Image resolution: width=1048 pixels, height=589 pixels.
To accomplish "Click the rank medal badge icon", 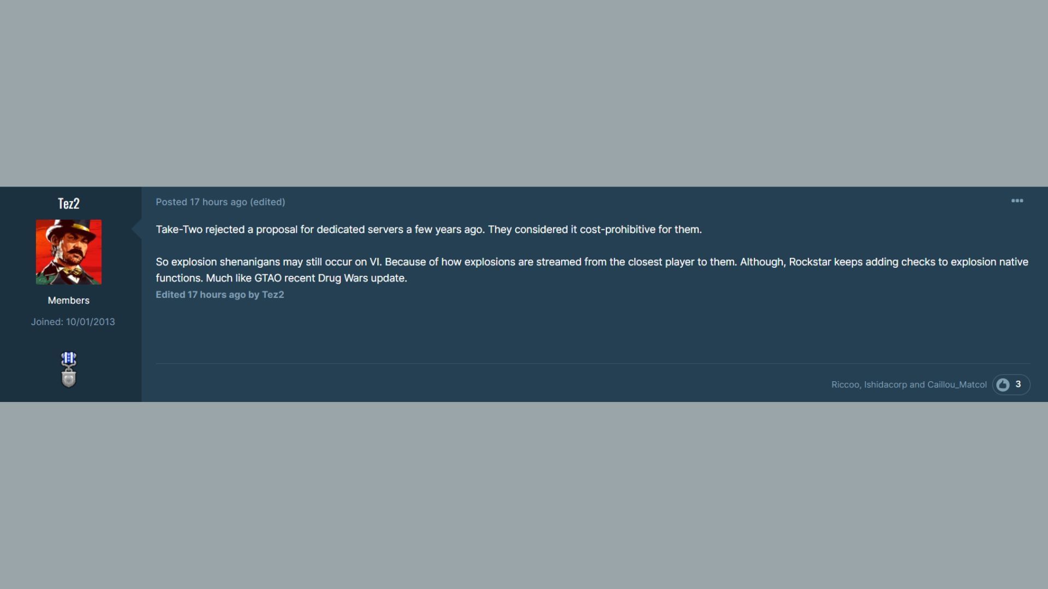I will [69, 370].
